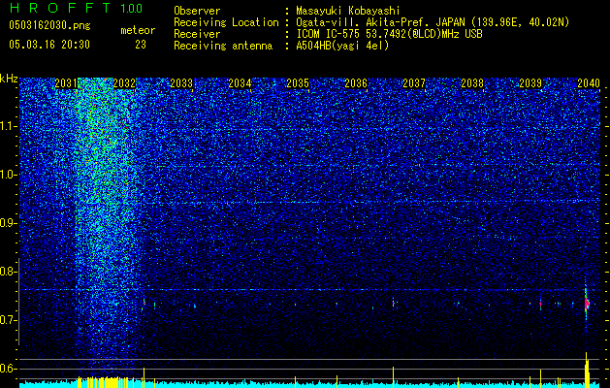This screenshot has height=388, width=610.
Task: Click the 2032 time marker
Action: pyautogui.click(x=124, y=83)
